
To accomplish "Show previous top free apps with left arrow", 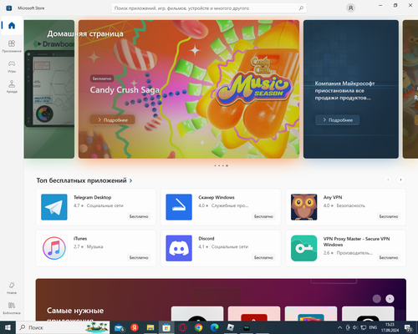I will click(x=388, y=180).
